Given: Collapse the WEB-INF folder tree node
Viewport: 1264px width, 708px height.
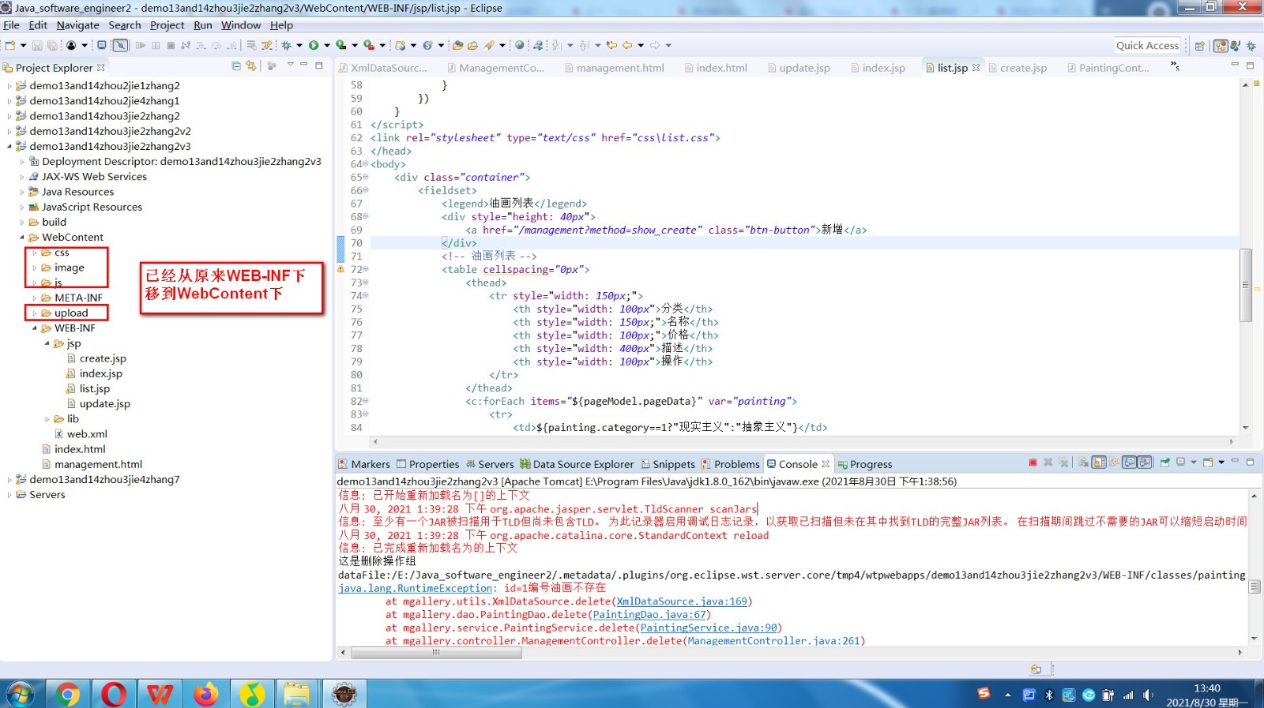Looking at the screenshot, I should 35,328.
